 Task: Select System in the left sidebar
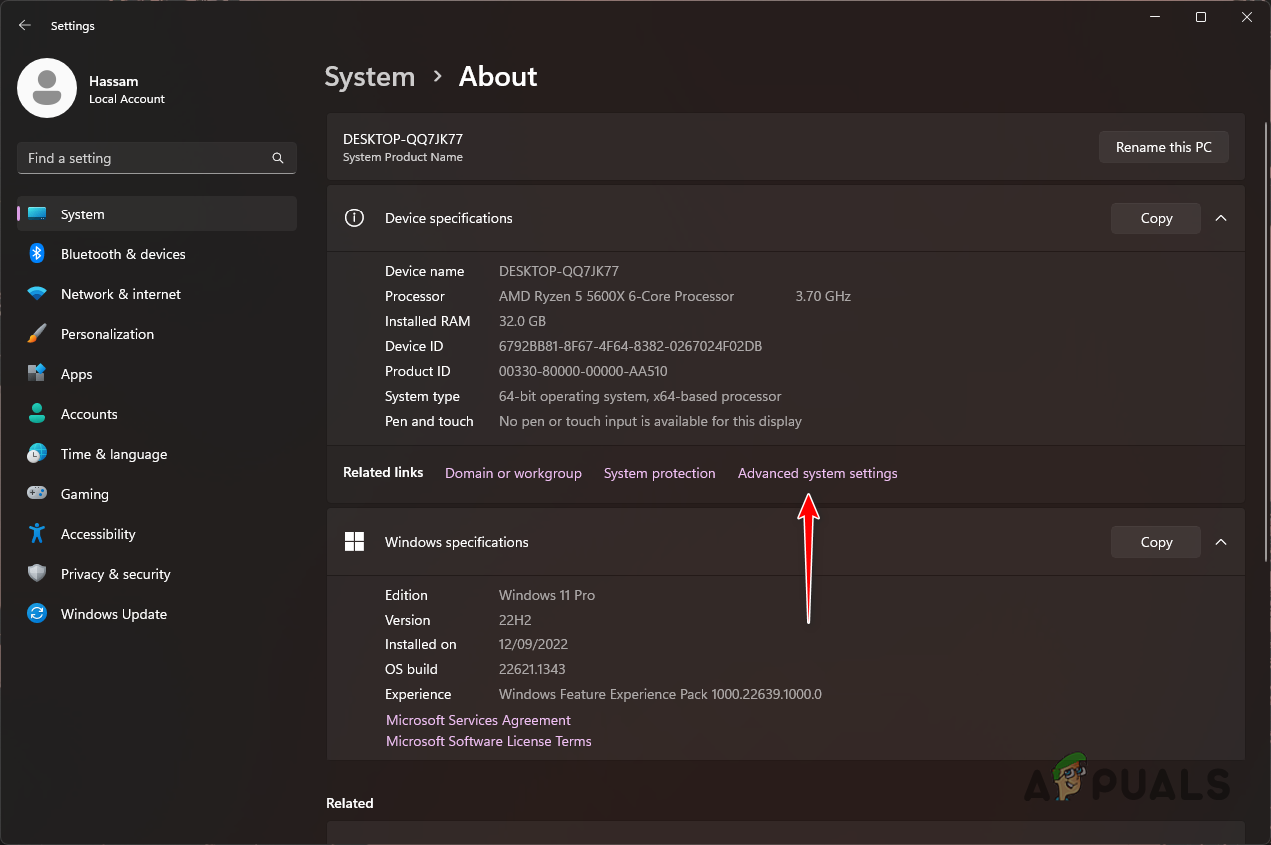click(x=82, y=213)
